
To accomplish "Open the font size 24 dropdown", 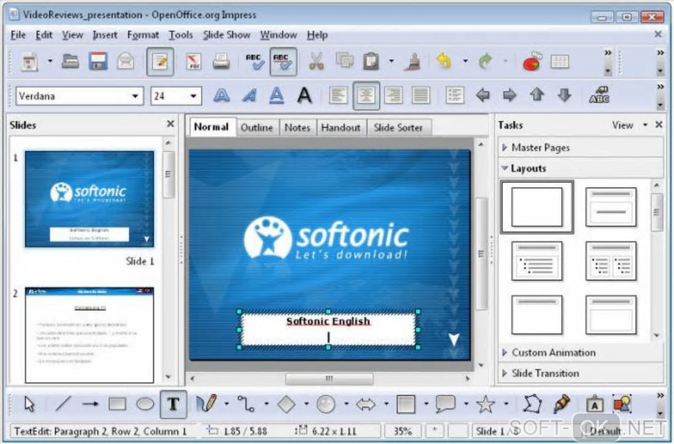I will (194, 96).
